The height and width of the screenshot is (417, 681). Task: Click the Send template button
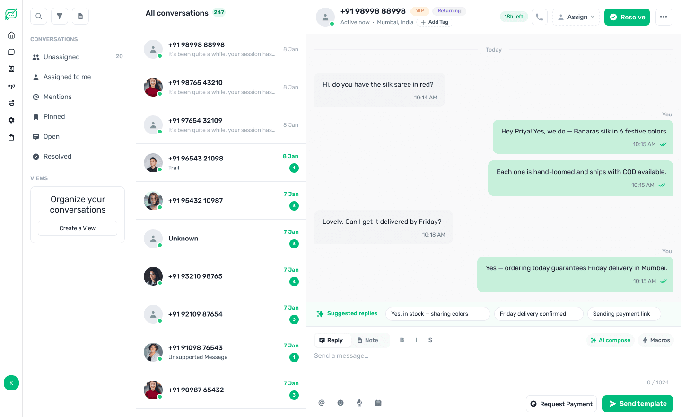638,404
